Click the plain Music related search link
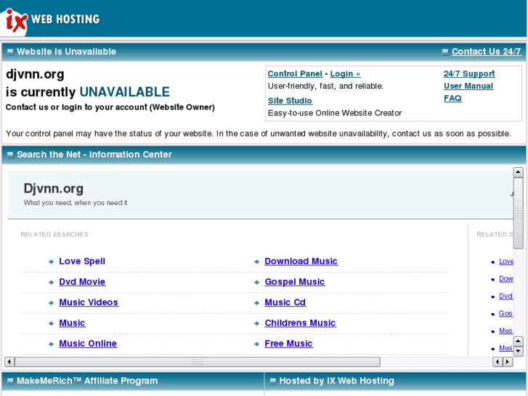This screenshot has height=396, width=528. pyautogui.click(x=72, y=323)
